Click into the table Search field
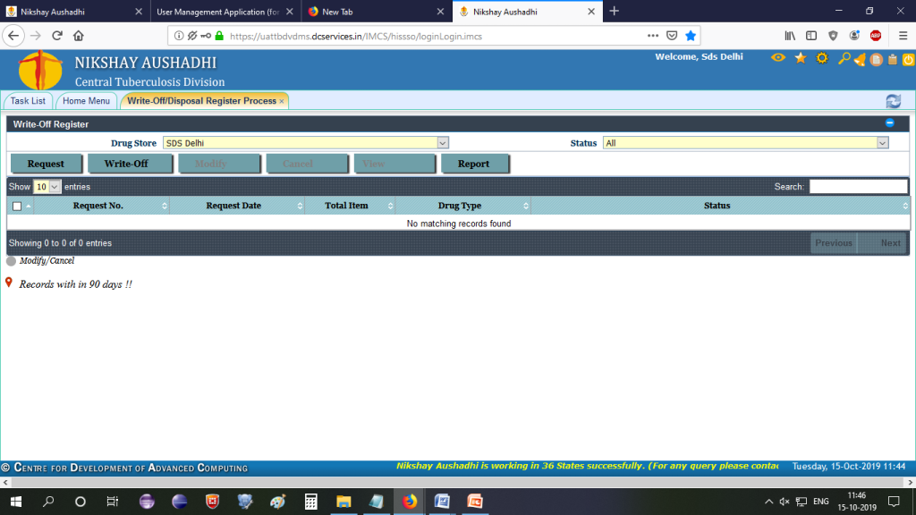Viewport: 916px width, 515px height. pyautogui.click(x=858, y=187)
